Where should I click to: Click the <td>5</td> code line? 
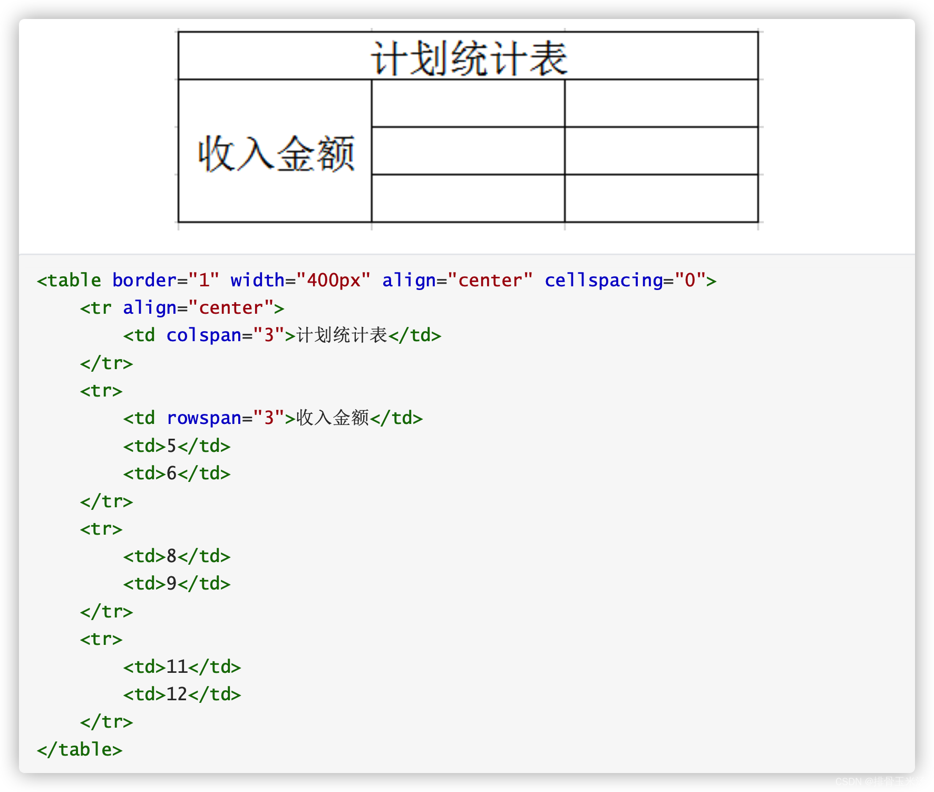pyautogui.click(x=177, y=446)
